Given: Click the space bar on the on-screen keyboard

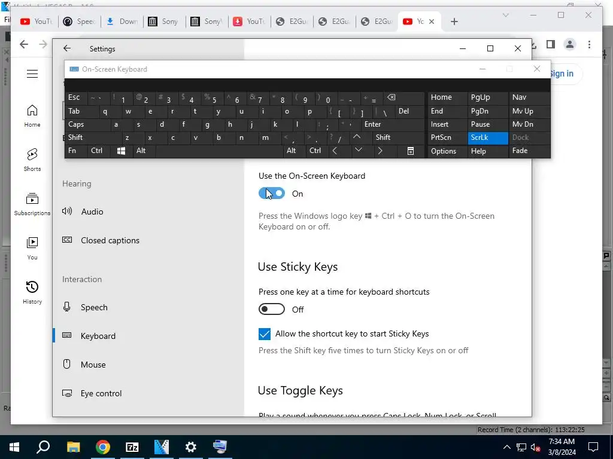Looking at the screenshot, I should [219, 151].
